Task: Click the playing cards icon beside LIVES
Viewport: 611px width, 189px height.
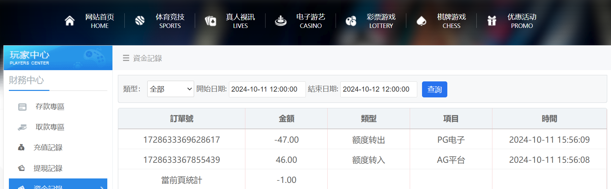Action: point(211,21)
